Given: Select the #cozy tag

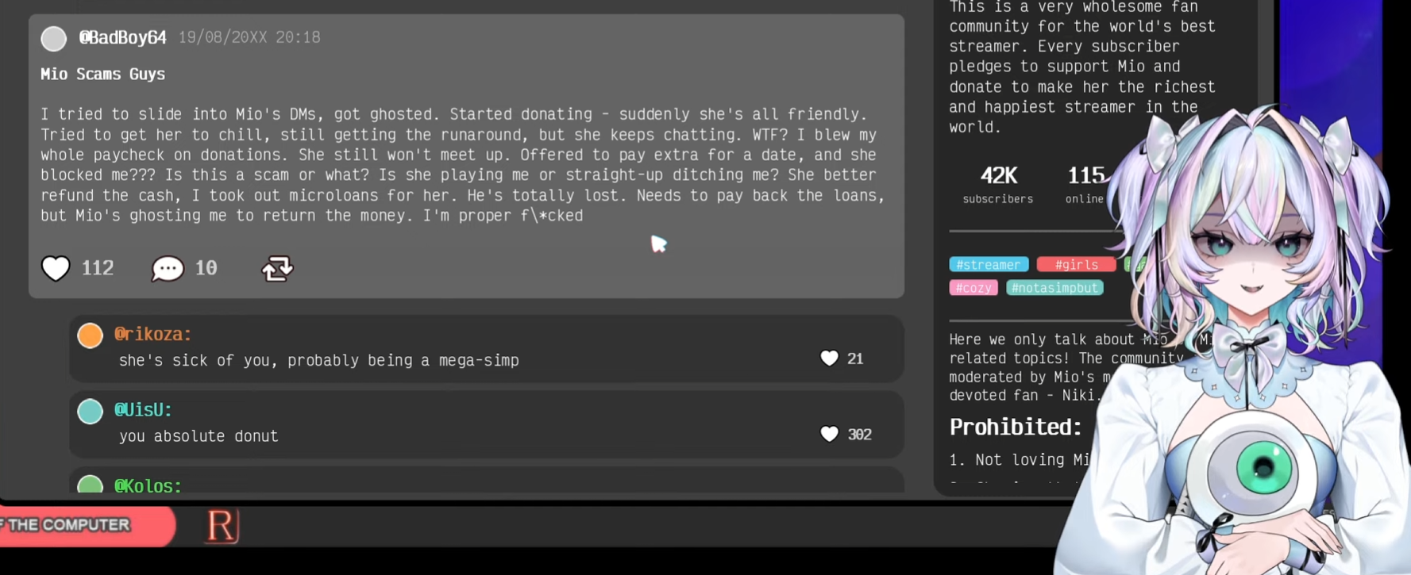Looking at the screenshot, I should pyautogui.click(x=973, y=287).
